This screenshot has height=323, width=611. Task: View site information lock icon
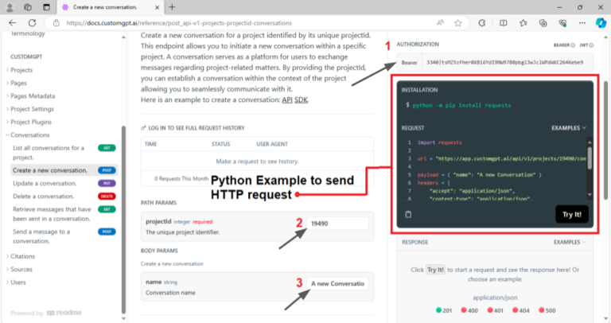[56, 23]
